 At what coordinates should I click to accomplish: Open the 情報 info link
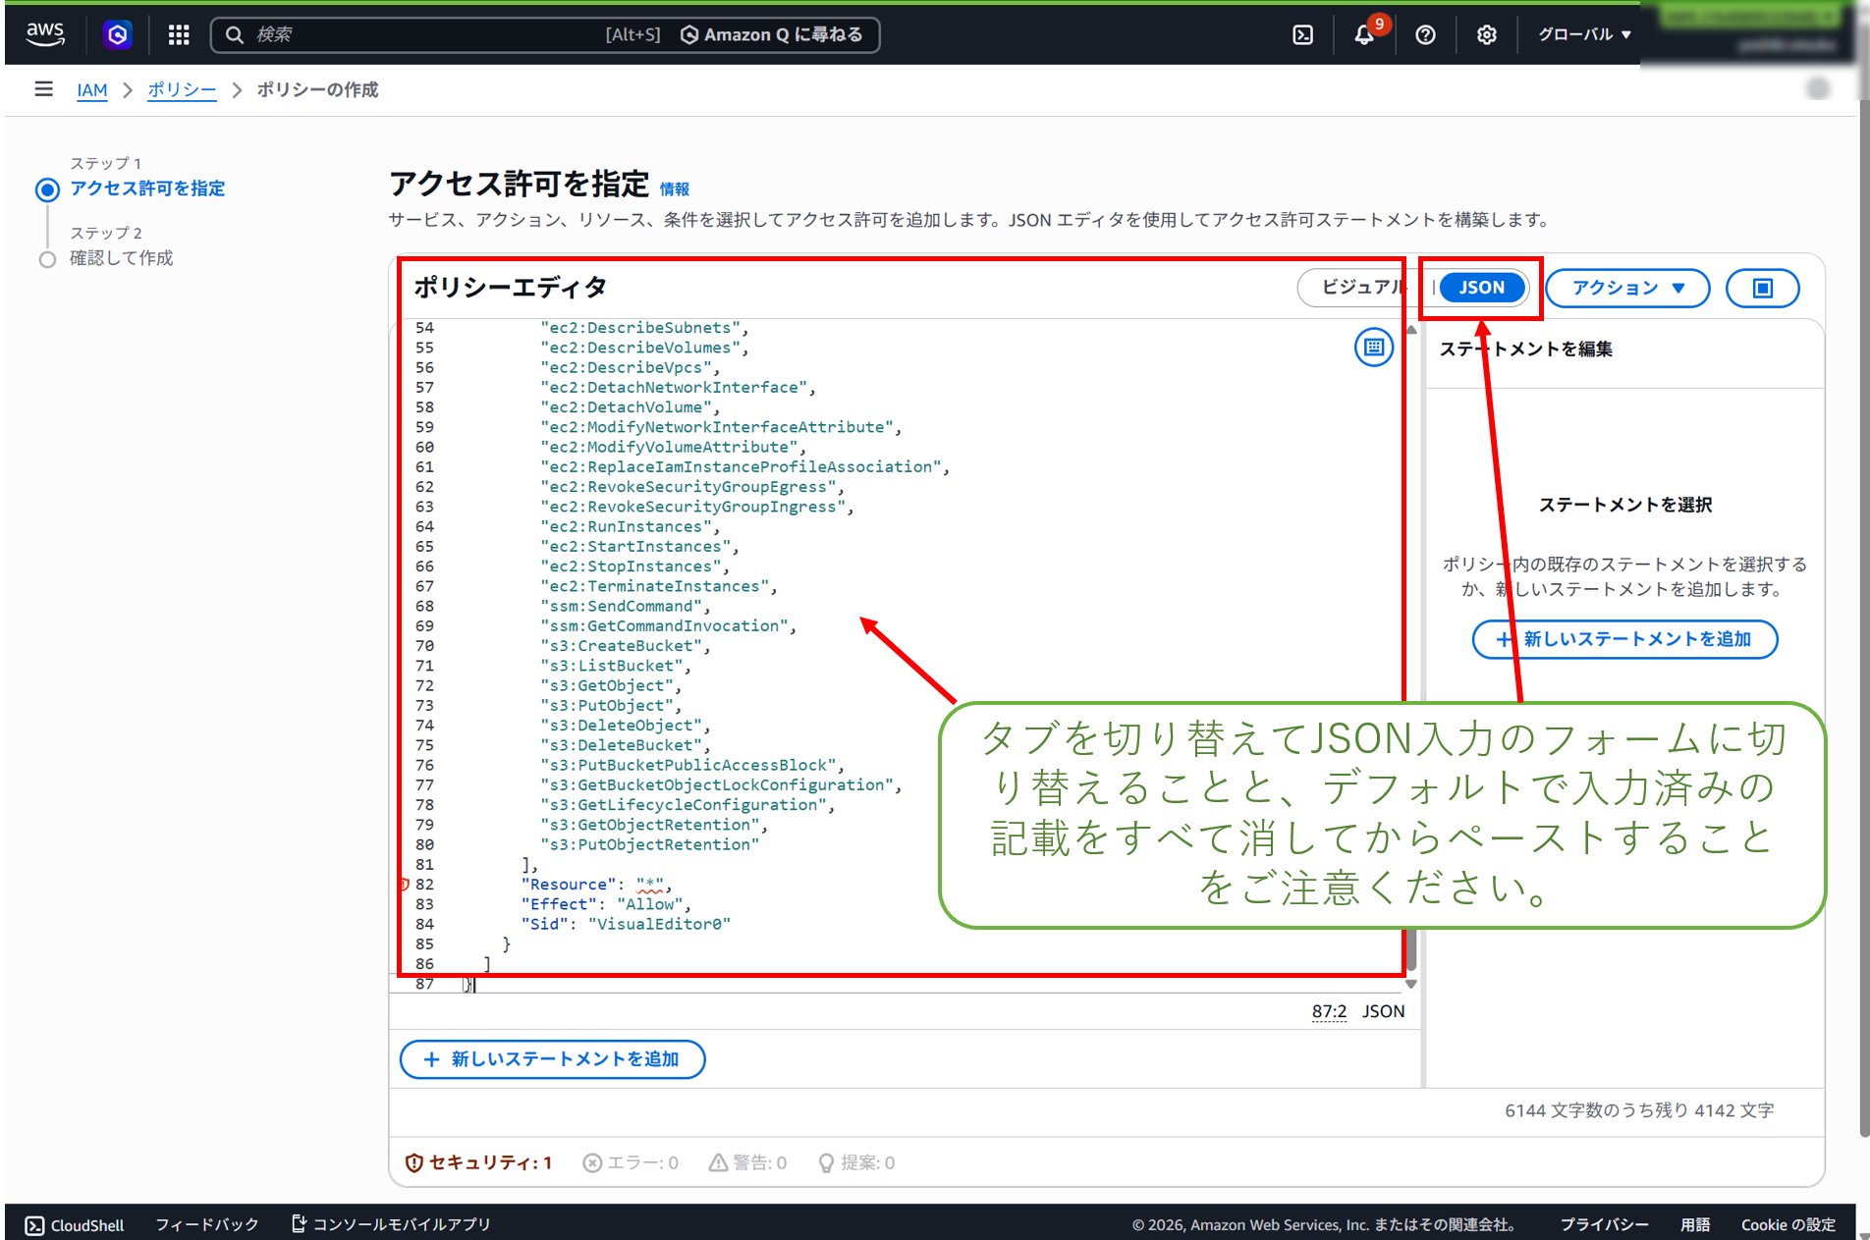click(x=675, y=189)
